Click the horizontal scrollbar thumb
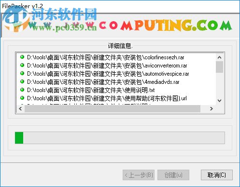Image resolution: width=240 pixels, height=187 pixels. [x=113, y=109]
